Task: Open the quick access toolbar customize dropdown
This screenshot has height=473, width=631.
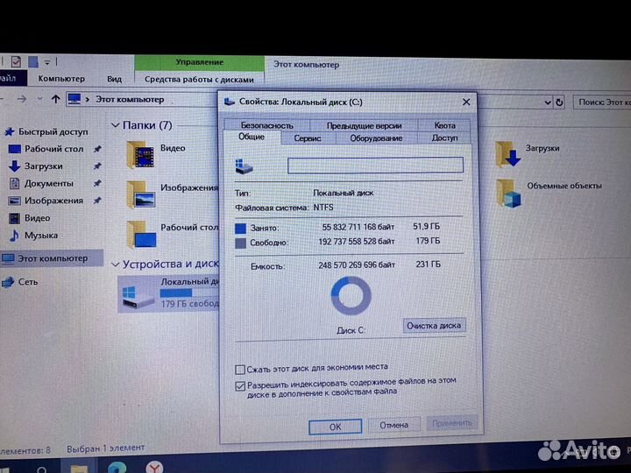Action: [x=47, y=62]
